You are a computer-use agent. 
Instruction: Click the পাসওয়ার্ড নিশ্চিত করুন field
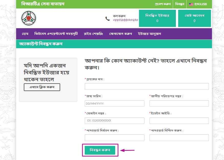click(x=179, y=138)
